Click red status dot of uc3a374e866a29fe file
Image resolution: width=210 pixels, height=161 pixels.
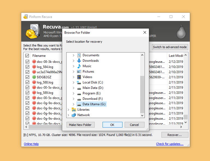34,72
